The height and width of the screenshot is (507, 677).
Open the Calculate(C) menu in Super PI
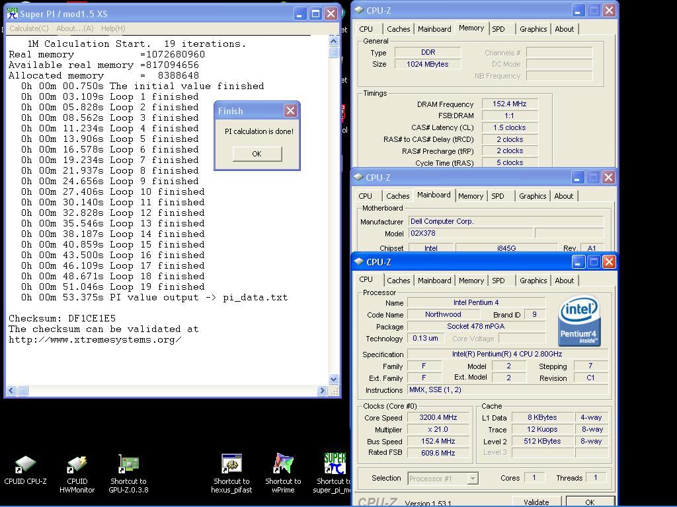click(x=29, y=28)
